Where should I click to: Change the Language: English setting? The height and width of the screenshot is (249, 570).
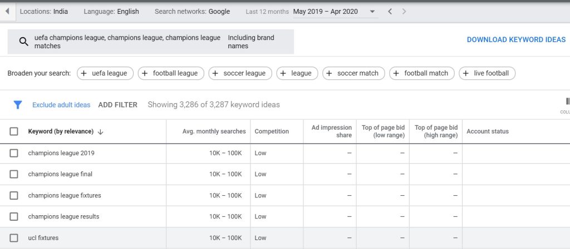(111, 12)
